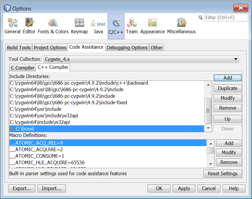252x199 pixels.
Task: Select C:\cygwin64\lib\gcc\i686-pc-cygwin\4.9.2\include entry
Action: point(107,96)
